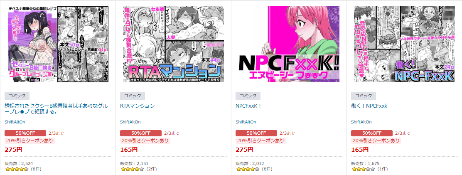Image resolution: width=462 pixels, height=175 pixels.
Task: Click the コミック tag above RTAマンション
Action: click(133, 96)
